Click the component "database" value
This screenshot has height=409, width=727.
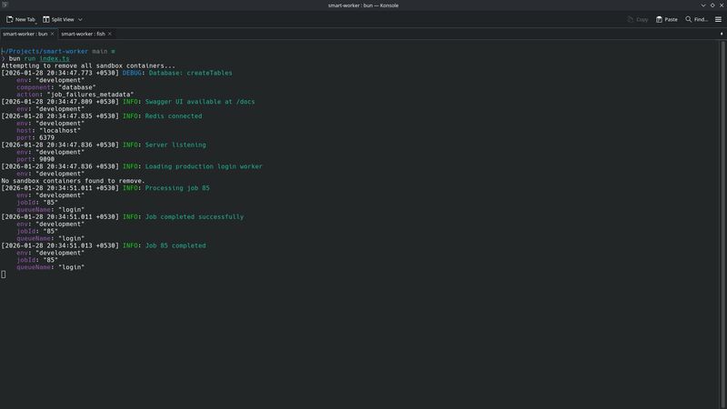[77, 87]
